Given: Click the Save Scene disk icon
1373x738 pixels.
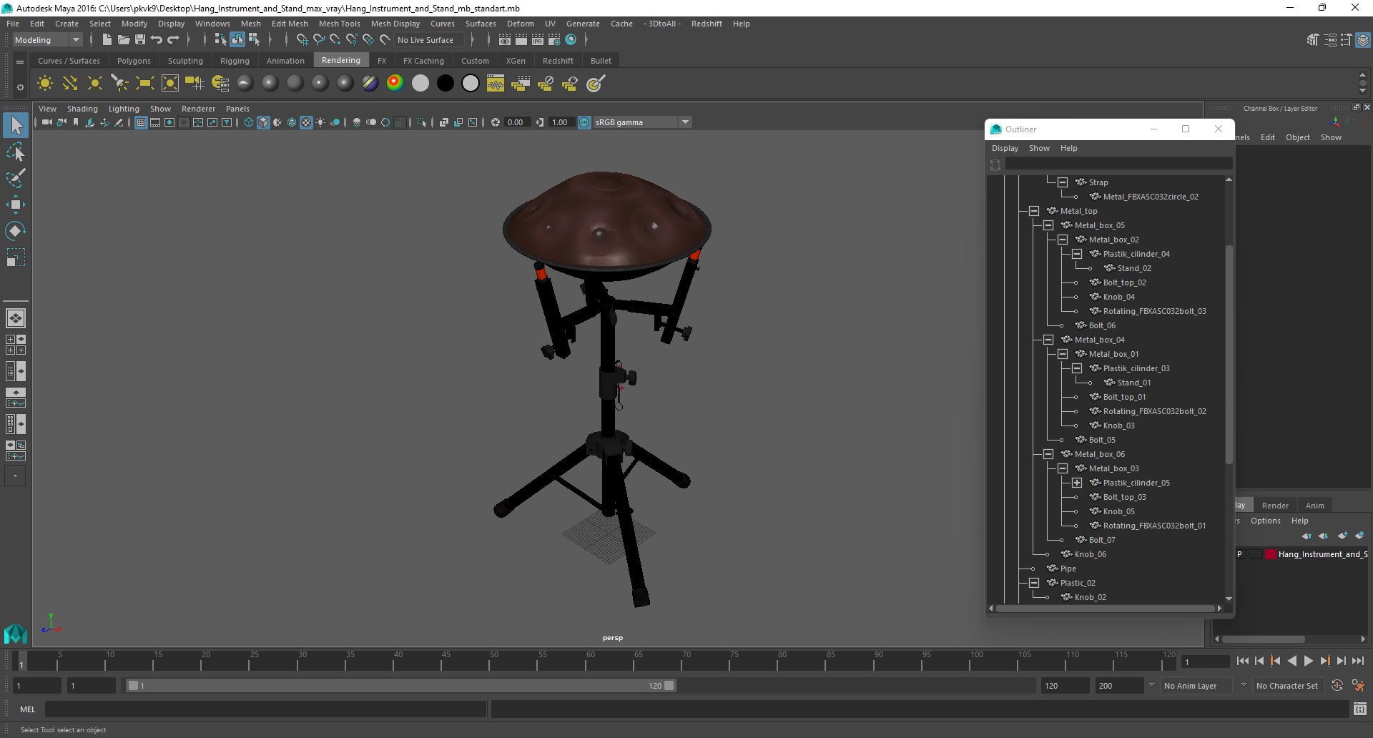Looking at the screenshot, I should click(140, 40).
